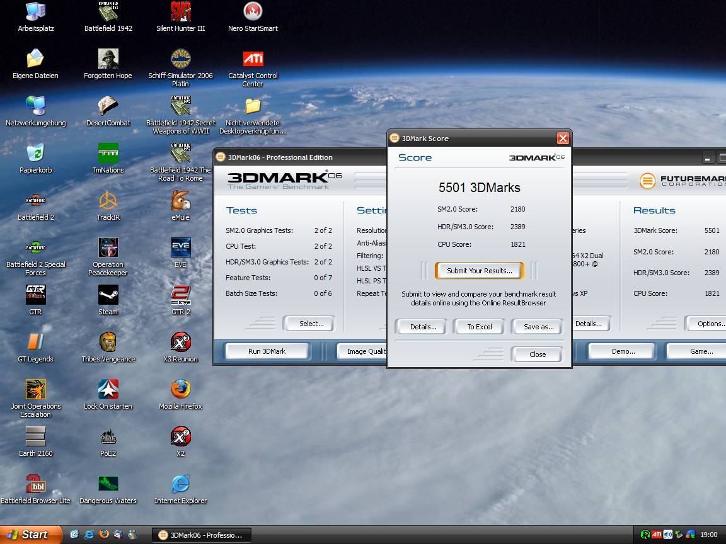Open the EVE Online desktop icon
This screenshot has width=726, height=544.
[181, 253]
